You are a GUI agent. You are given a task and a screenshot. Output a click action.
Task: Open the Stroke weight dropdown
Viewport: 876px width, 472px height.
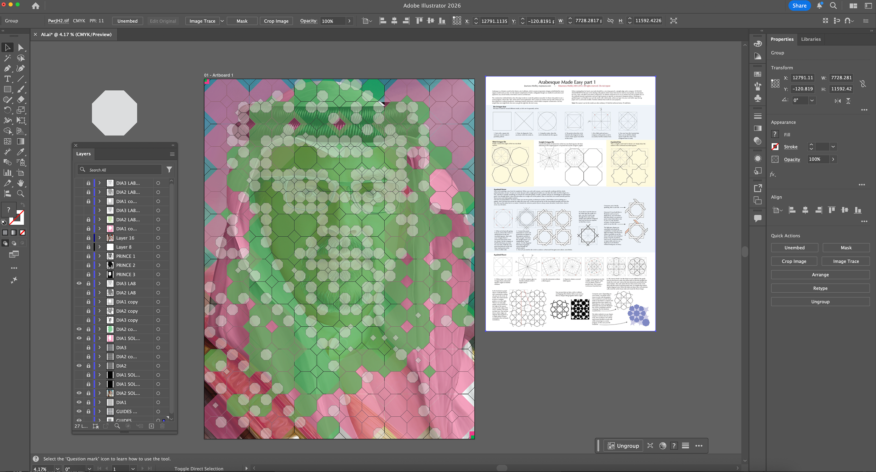coord(833,147)
